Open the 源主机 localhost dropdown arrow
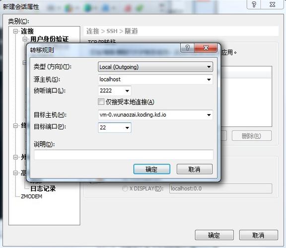Viewport: 286px width, 248px height. (209, 79)
